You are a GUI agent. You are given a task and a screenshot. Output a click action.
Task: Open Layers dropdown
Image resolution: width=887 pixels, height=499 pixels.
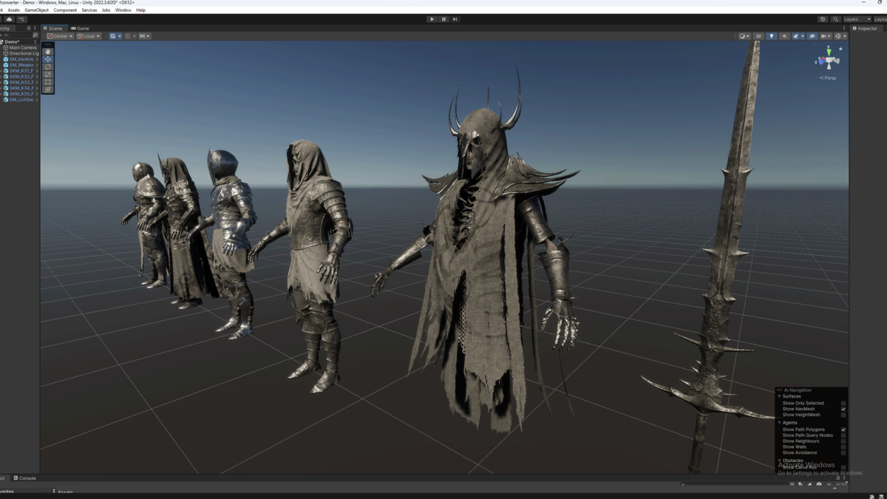coord(857,19)
